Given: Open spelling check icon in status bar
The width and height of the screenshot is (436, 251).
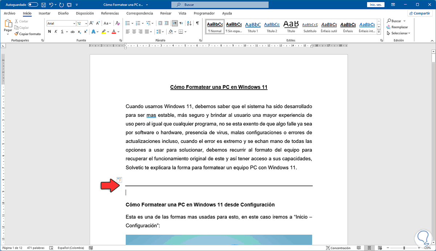Looking at the screenshot, I should point(51,248).
